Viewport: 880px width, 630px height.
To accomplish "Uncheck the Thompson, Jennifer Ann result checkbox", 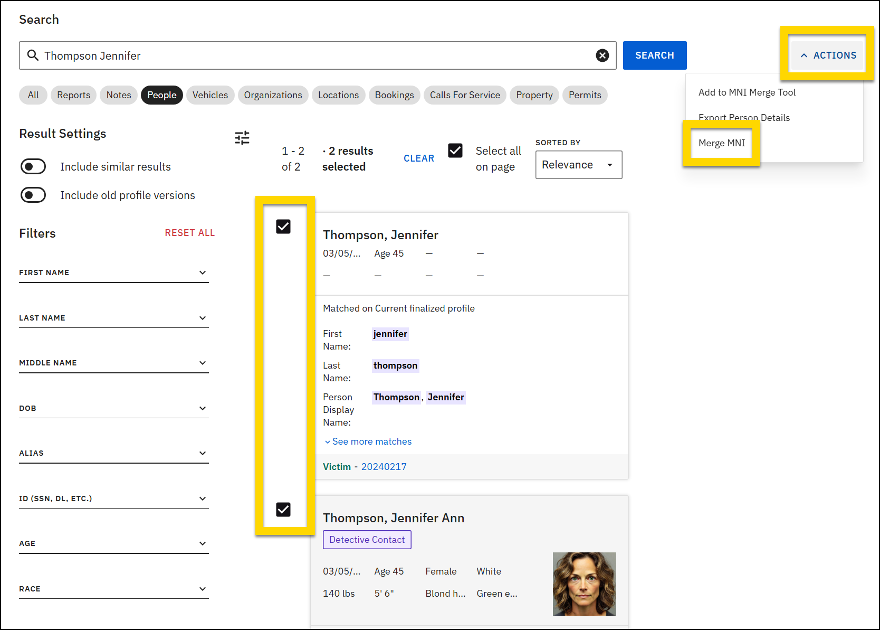I will coord(283,509).
